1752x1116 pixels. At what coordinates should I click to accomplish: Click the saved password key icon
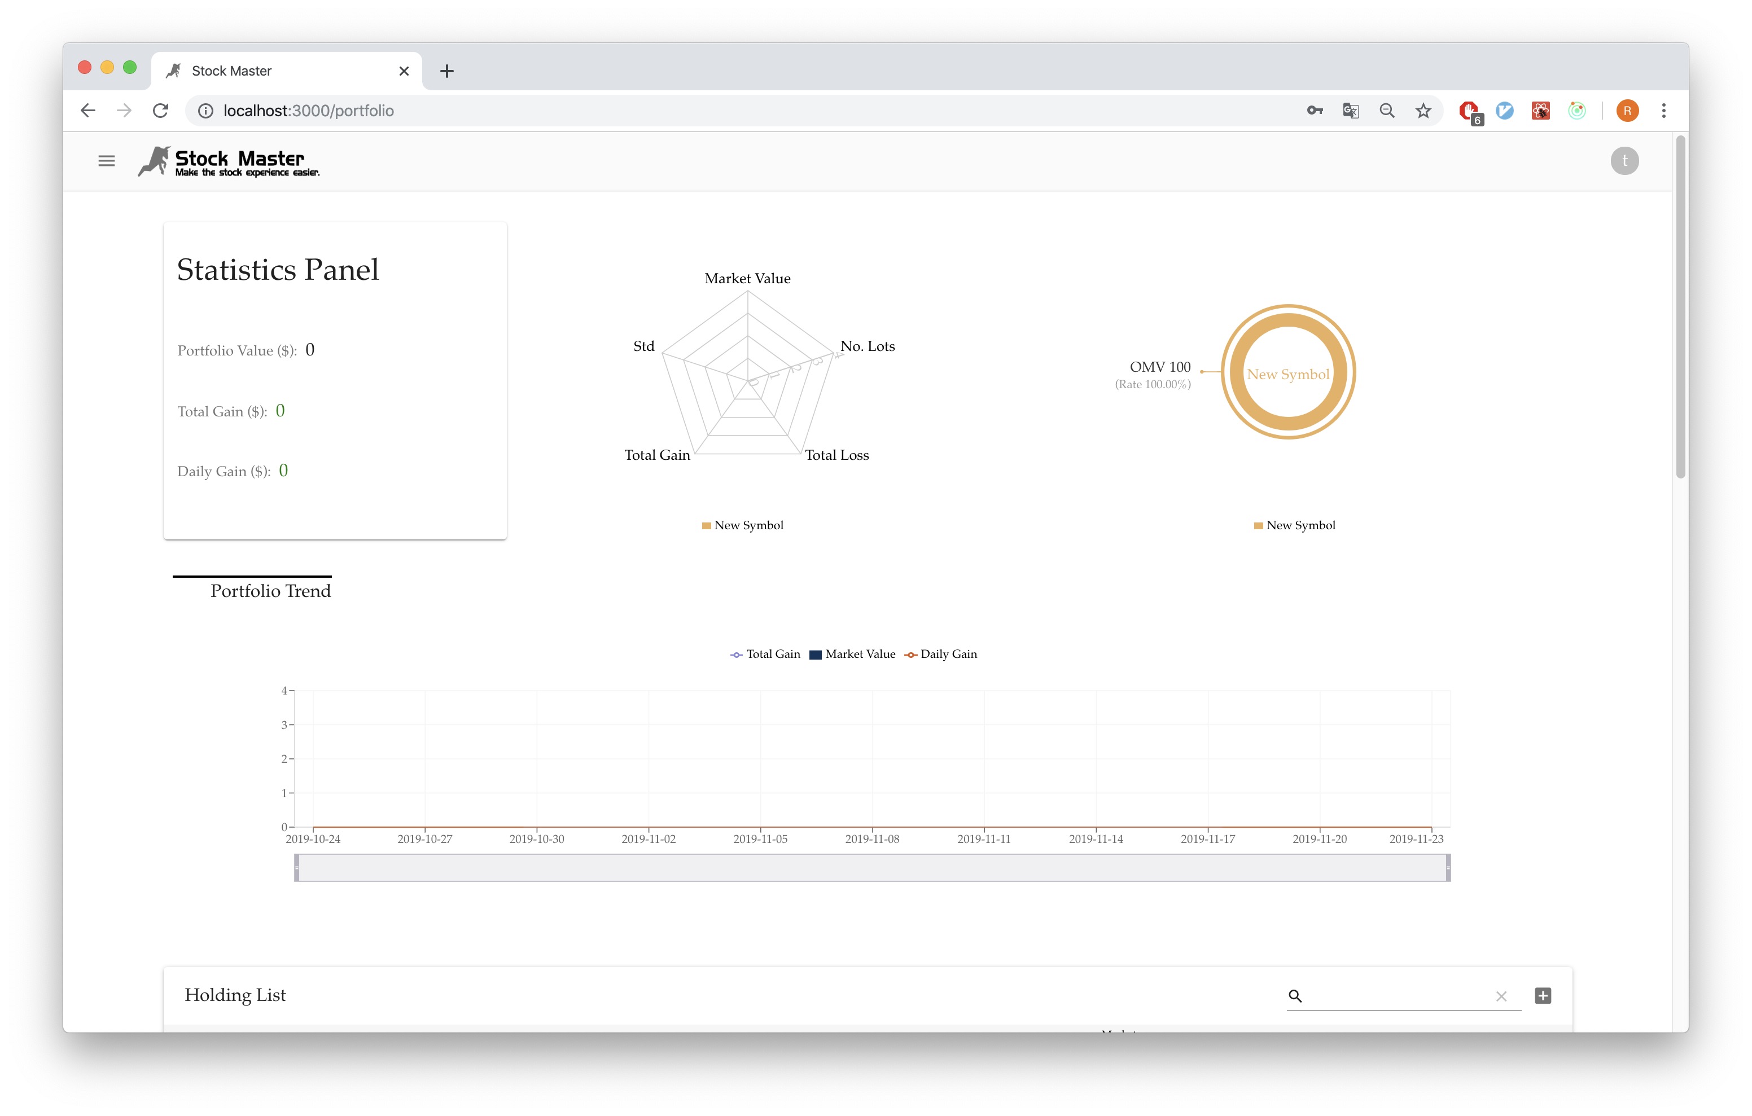[1315, 111]
